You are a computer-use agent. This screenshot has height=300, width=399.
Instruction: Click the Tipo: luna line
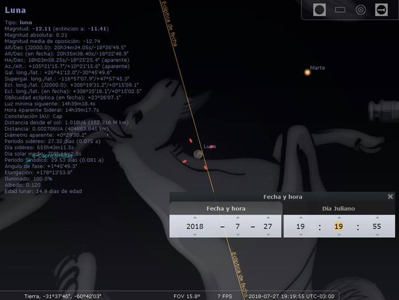[18, 22]
